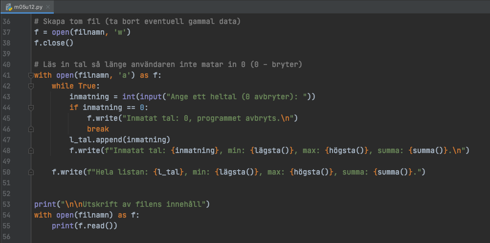Click fold end marker on line 48
Viewport: 490px width, 243px height.
(30, 151)
